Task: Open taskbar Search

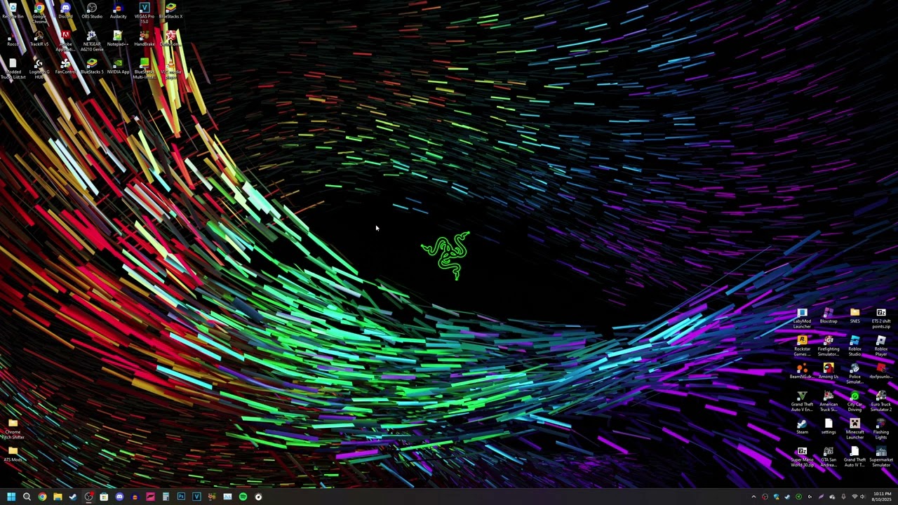Action: [x=27, y=497]
